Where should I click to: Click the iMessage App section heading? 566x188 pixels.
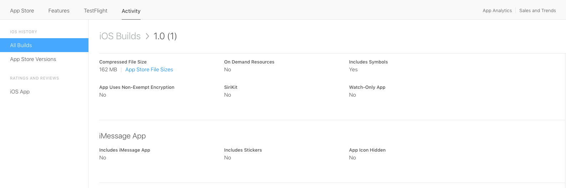(x=122, y=136)
